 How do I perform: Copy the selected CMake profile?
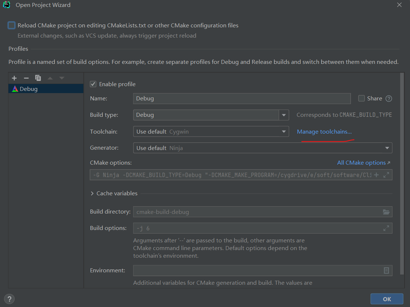pyautogui.click(x=38, y=78)
